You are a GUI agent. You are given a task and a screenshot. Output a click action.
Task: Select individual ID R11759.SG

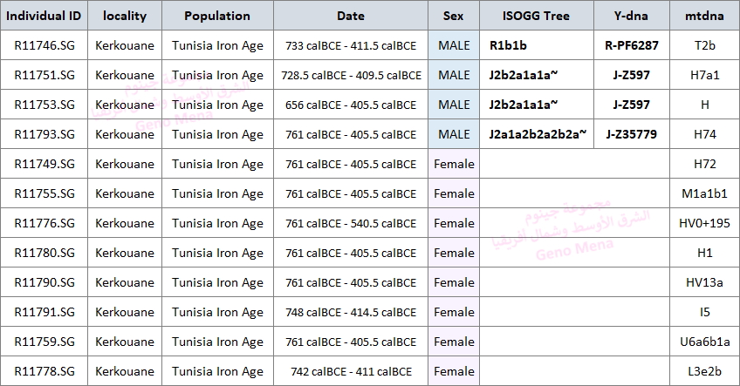click(45, 342)
